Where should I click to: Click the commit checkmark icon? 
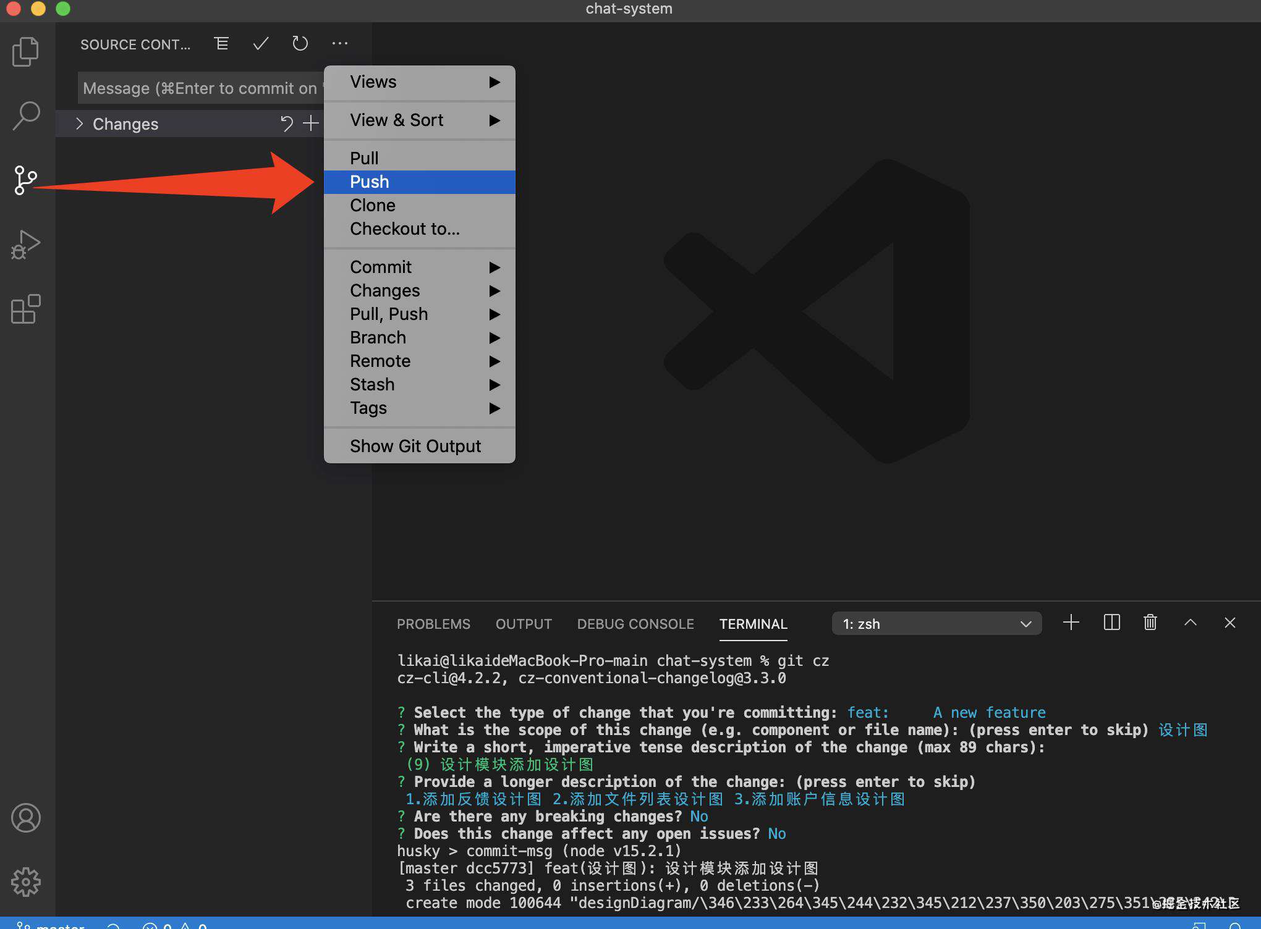tap(261, 43)
